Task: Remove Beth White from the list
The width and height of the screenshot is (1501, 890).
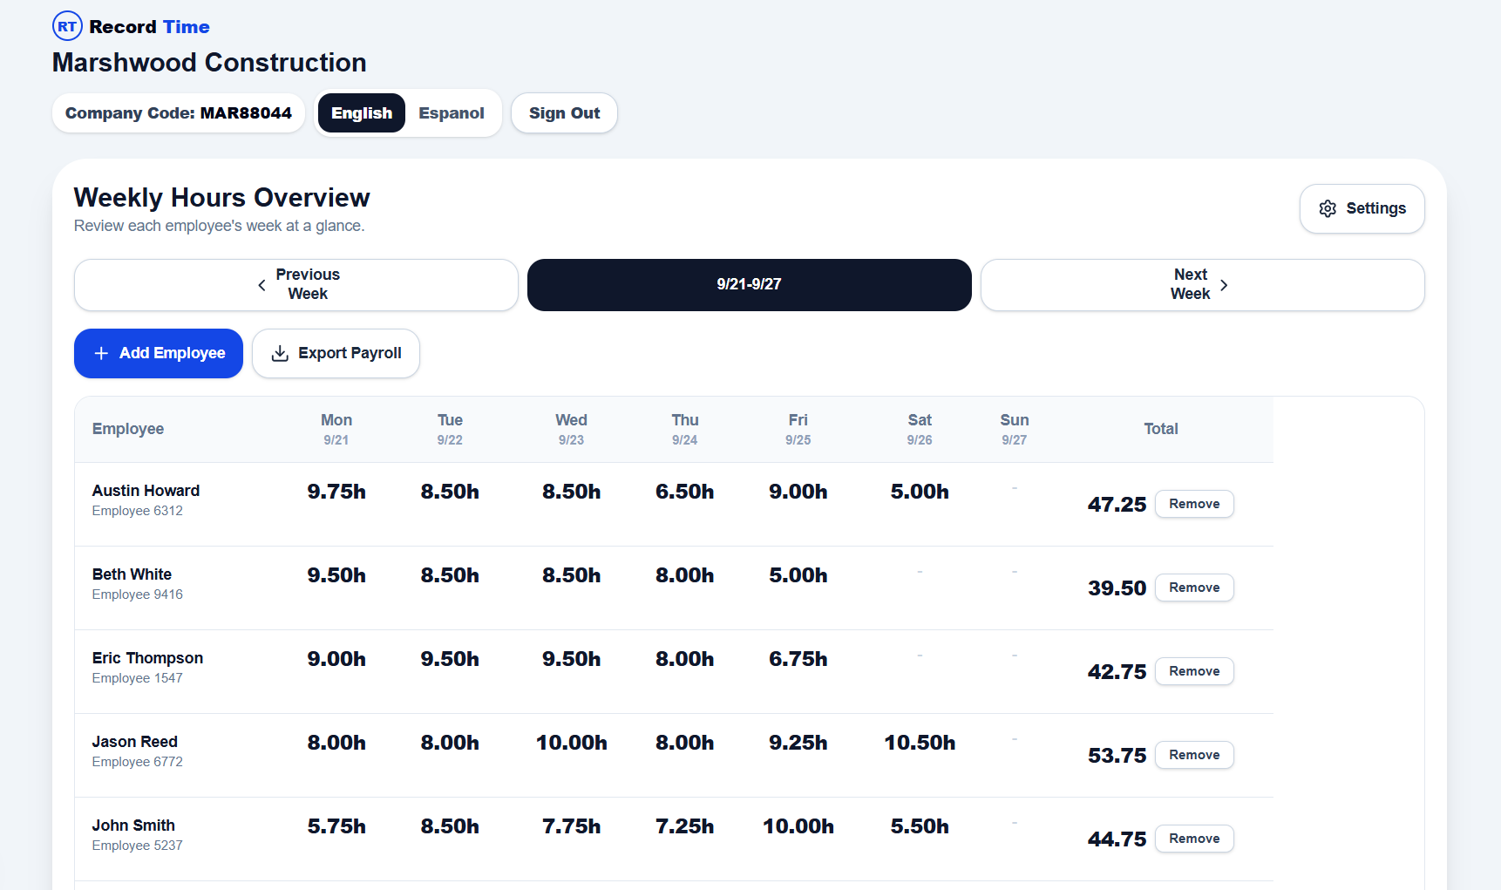Action: (x=1194, y=588)
